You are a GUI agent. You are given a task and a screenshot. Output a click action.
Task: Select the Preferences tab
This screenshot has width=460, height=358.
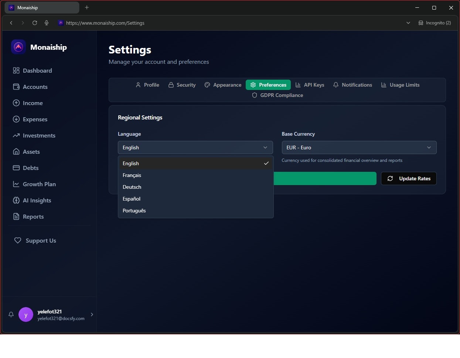point(268,85)
